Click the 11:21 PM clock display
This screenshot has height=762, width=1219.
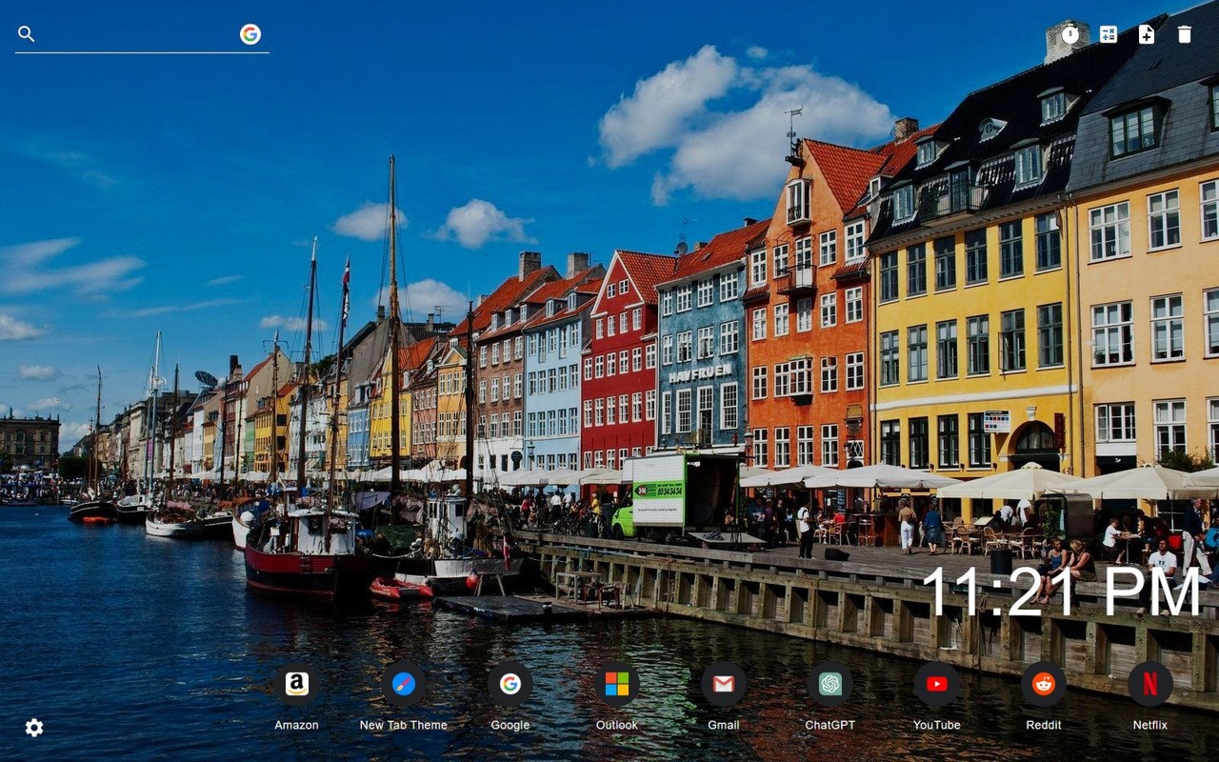point(1061,592)
